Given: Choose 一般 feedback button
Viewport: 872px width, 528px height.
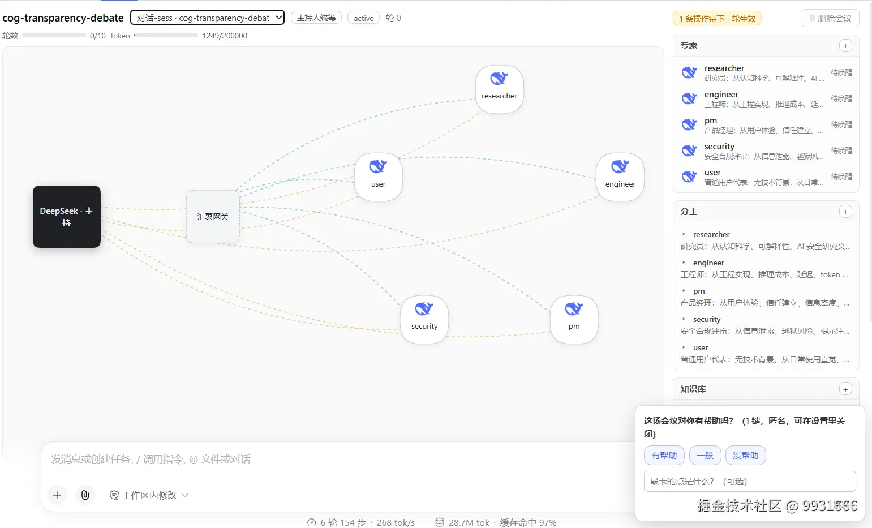Looking at the screenshot, I should click(705, 456).
